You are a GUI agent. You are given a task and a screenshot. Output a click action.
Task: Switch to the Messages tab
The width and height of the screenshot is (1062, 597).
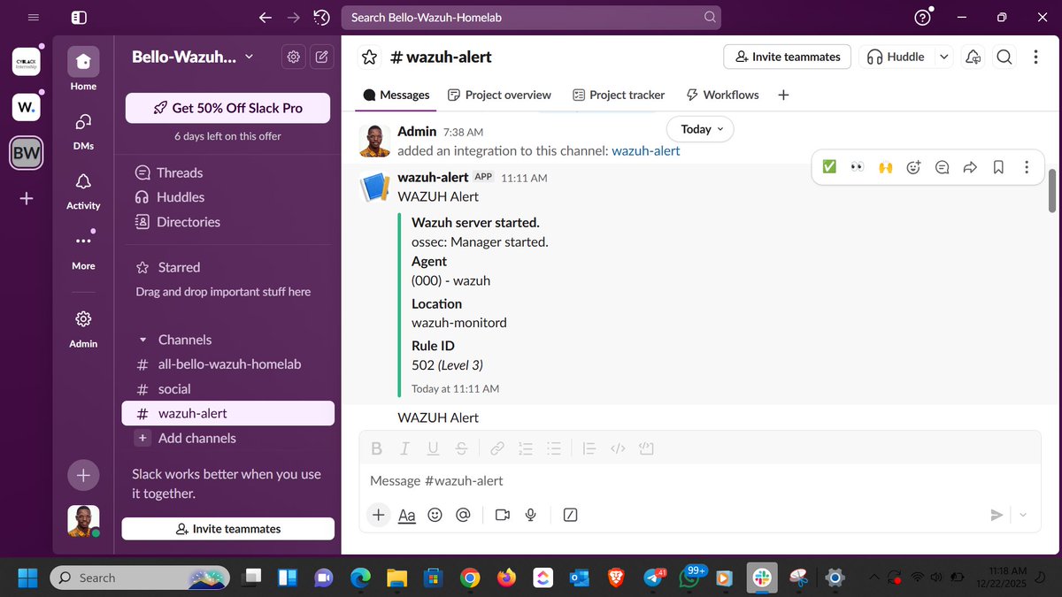[x=396, y=95]
